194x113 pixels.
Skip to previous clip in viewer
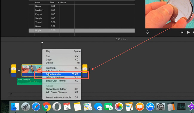tap(182, 32)
